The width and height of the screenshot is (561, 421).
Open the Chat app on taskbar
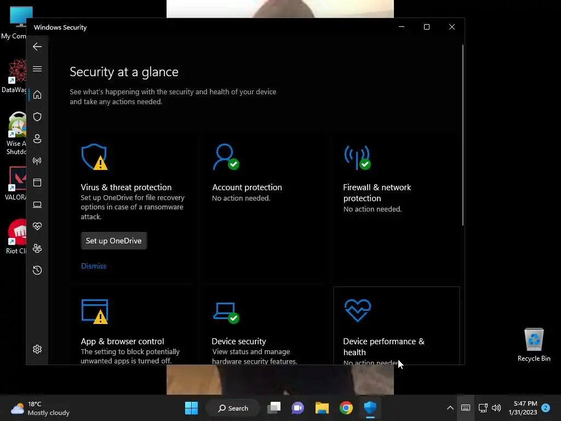[297, 408]
